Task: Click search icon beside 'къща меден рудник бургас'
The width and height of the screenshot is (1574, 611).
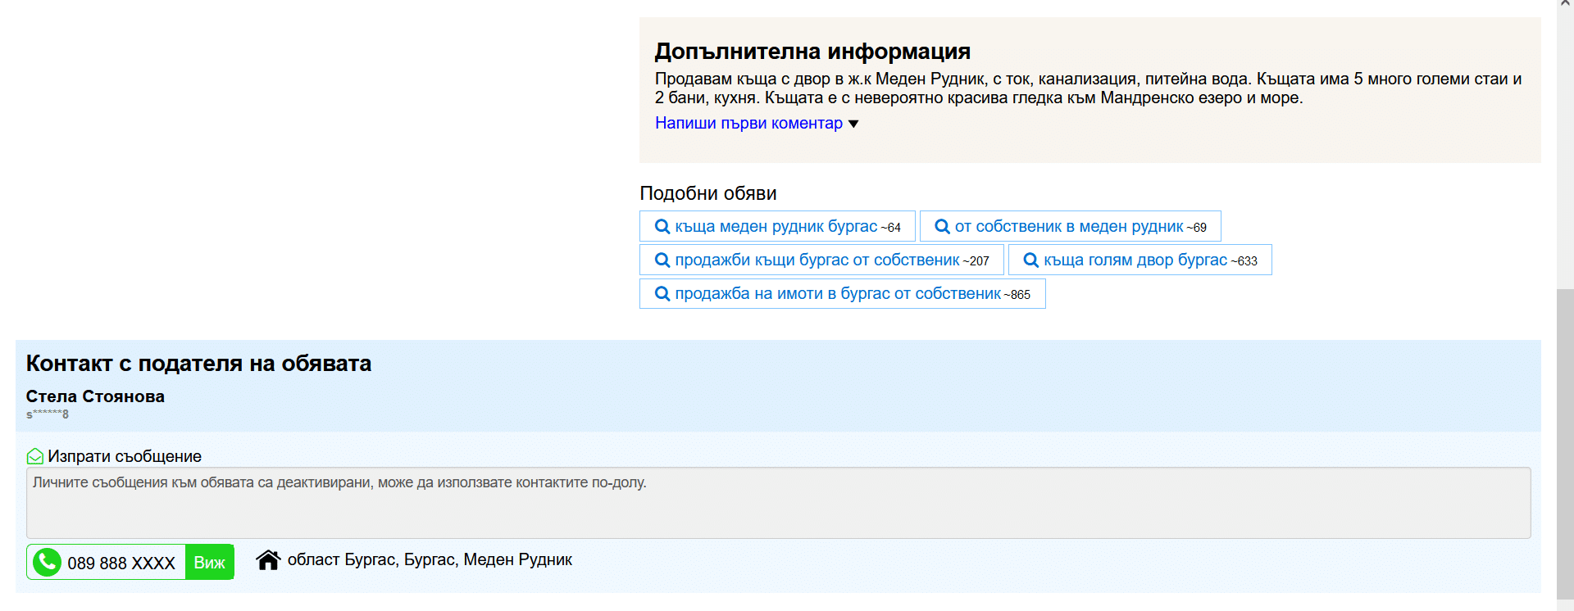Action: 662,227
